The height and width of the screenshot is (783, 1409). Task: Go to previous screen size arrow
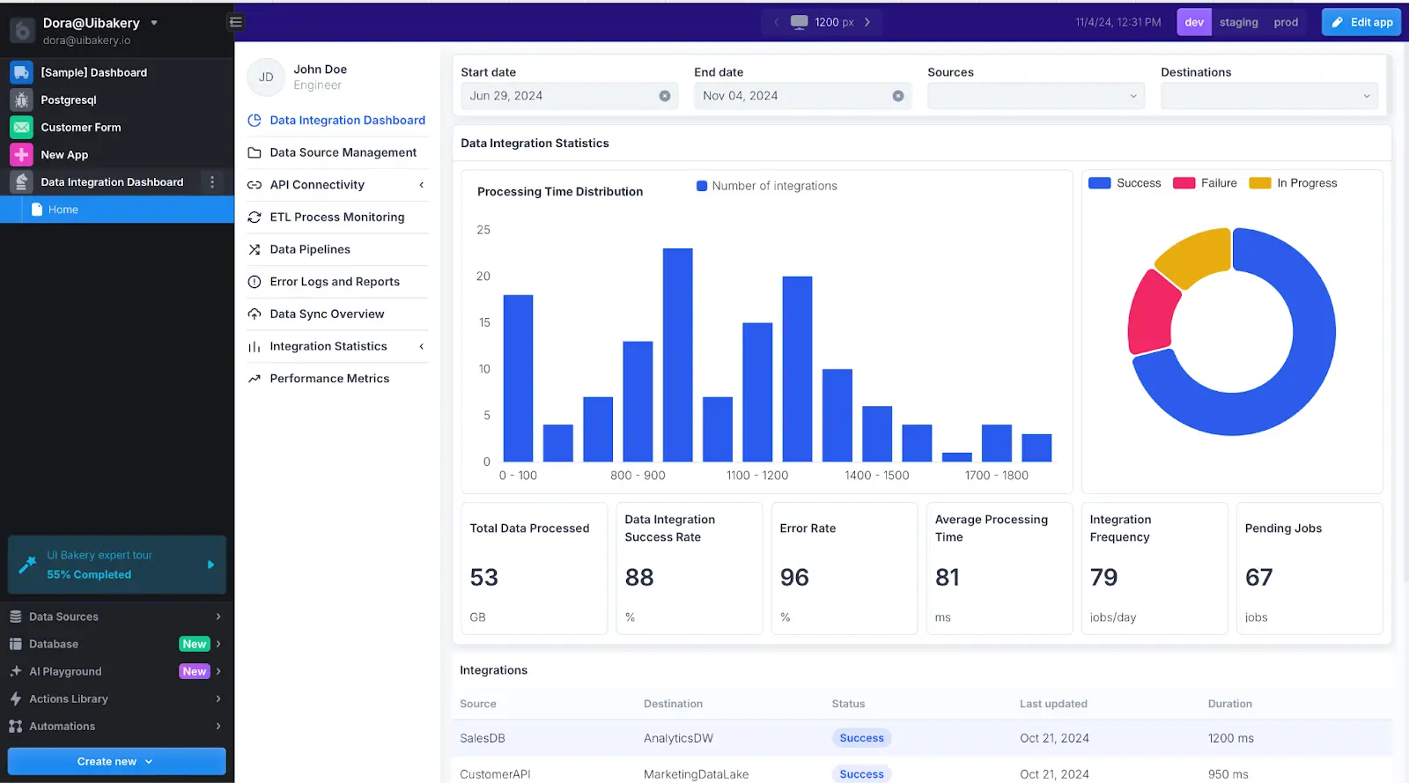pos(776,22)
